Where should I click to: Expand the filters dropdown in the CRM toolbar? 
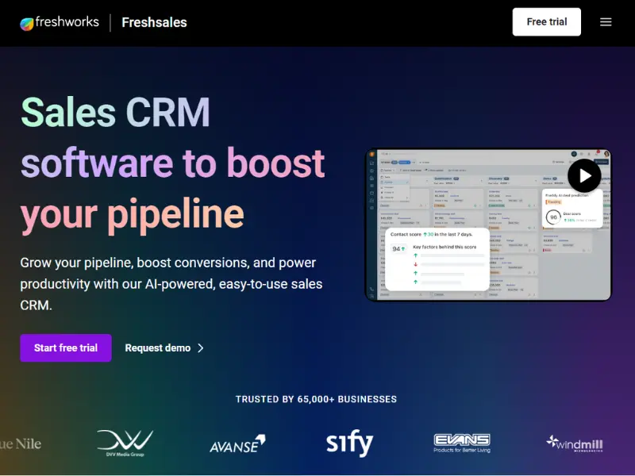click(389, 170)
